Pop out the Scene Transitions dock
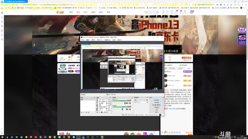This screenshot has height=139, width=248. (147, 98)
